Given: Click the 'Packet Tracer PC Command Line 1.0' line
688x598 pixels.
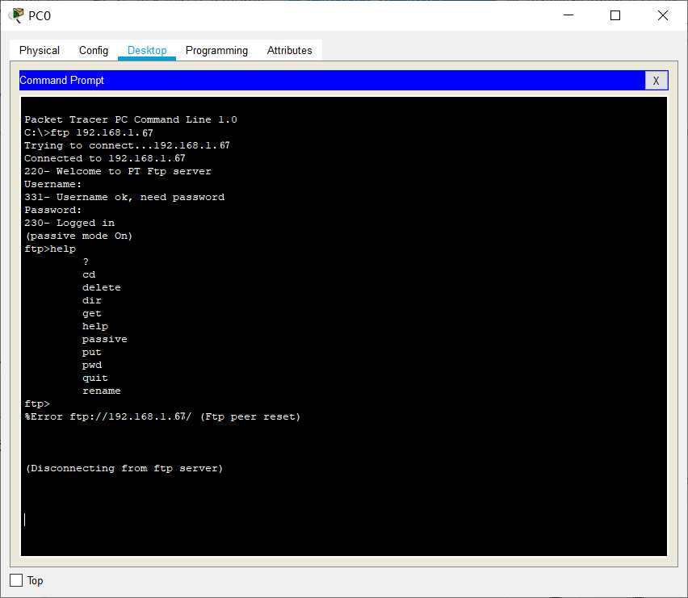Looking at the screenshot, I should [131, 119].
